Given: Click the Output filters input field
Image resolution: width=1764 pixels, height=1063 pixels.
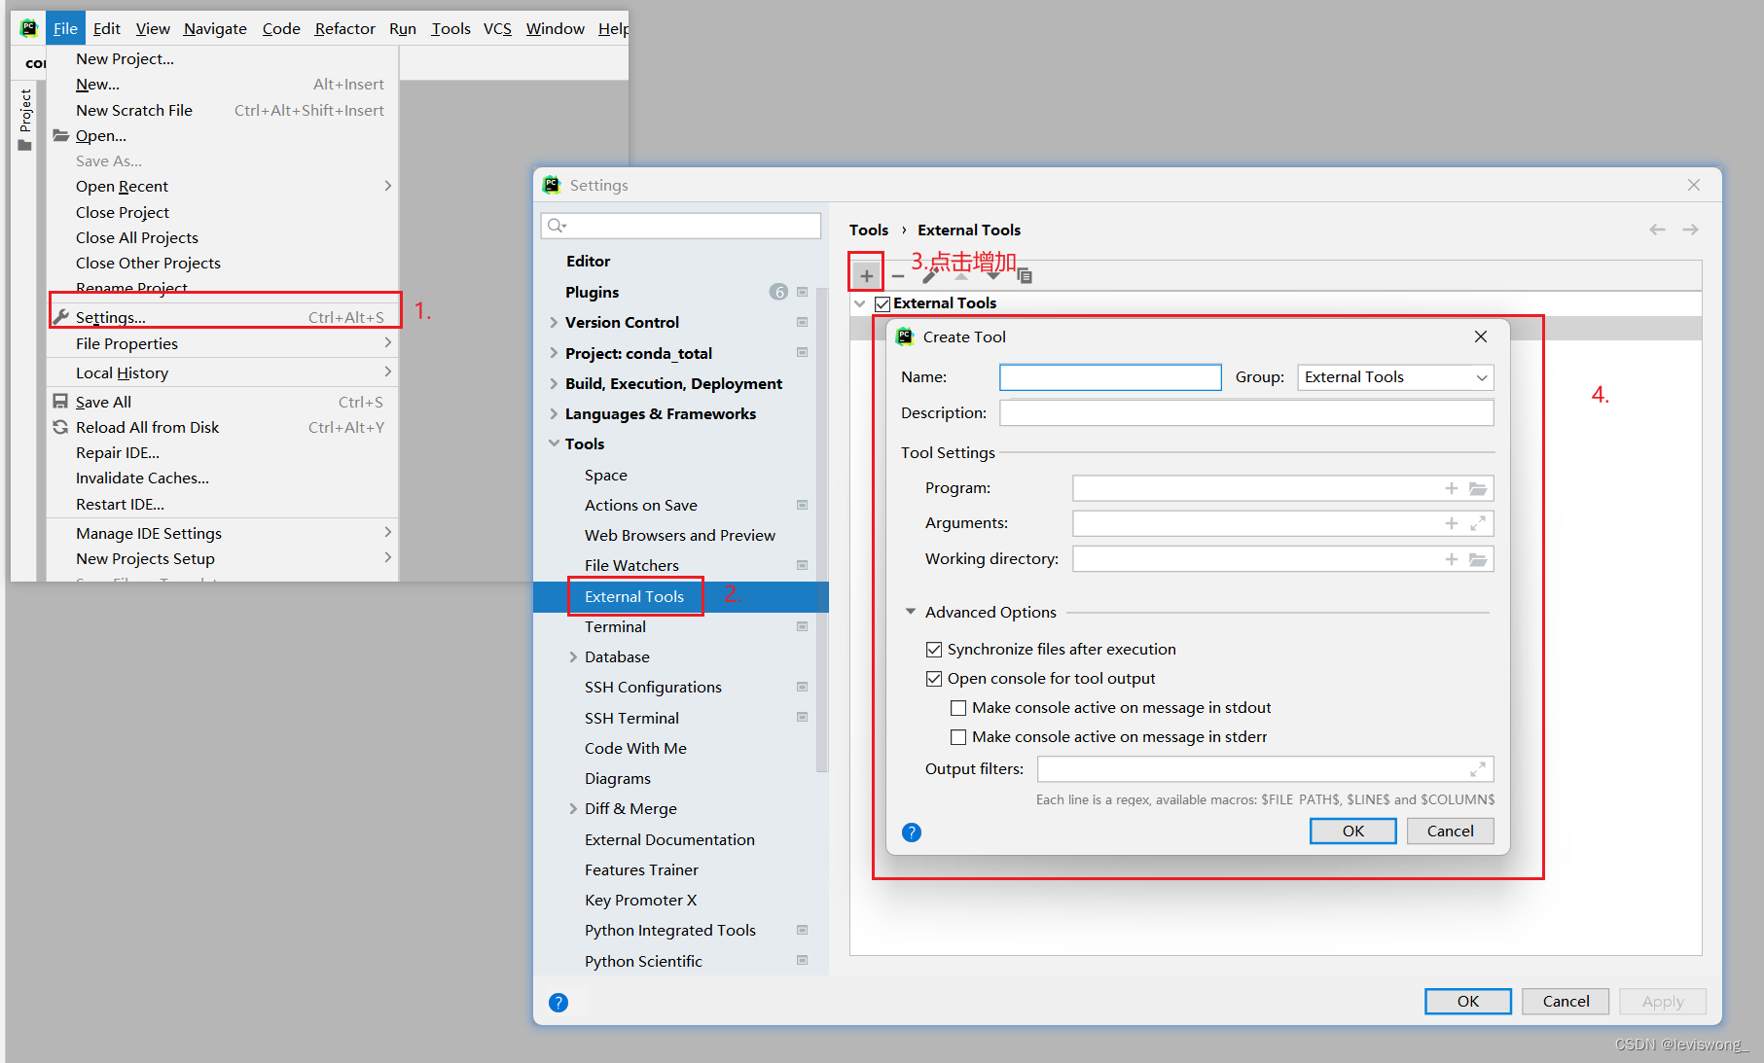Looking at the screenshot, I should point(1265,769).
